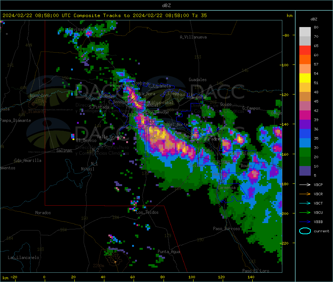
Task: Click the Carmensa place label
Action: coord(226,188)
